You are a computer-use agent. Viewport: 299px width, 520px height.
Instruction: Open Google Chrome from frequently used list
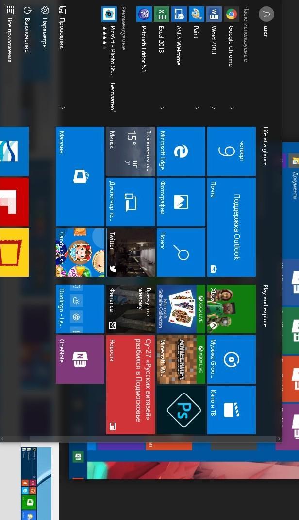point(231,36)
